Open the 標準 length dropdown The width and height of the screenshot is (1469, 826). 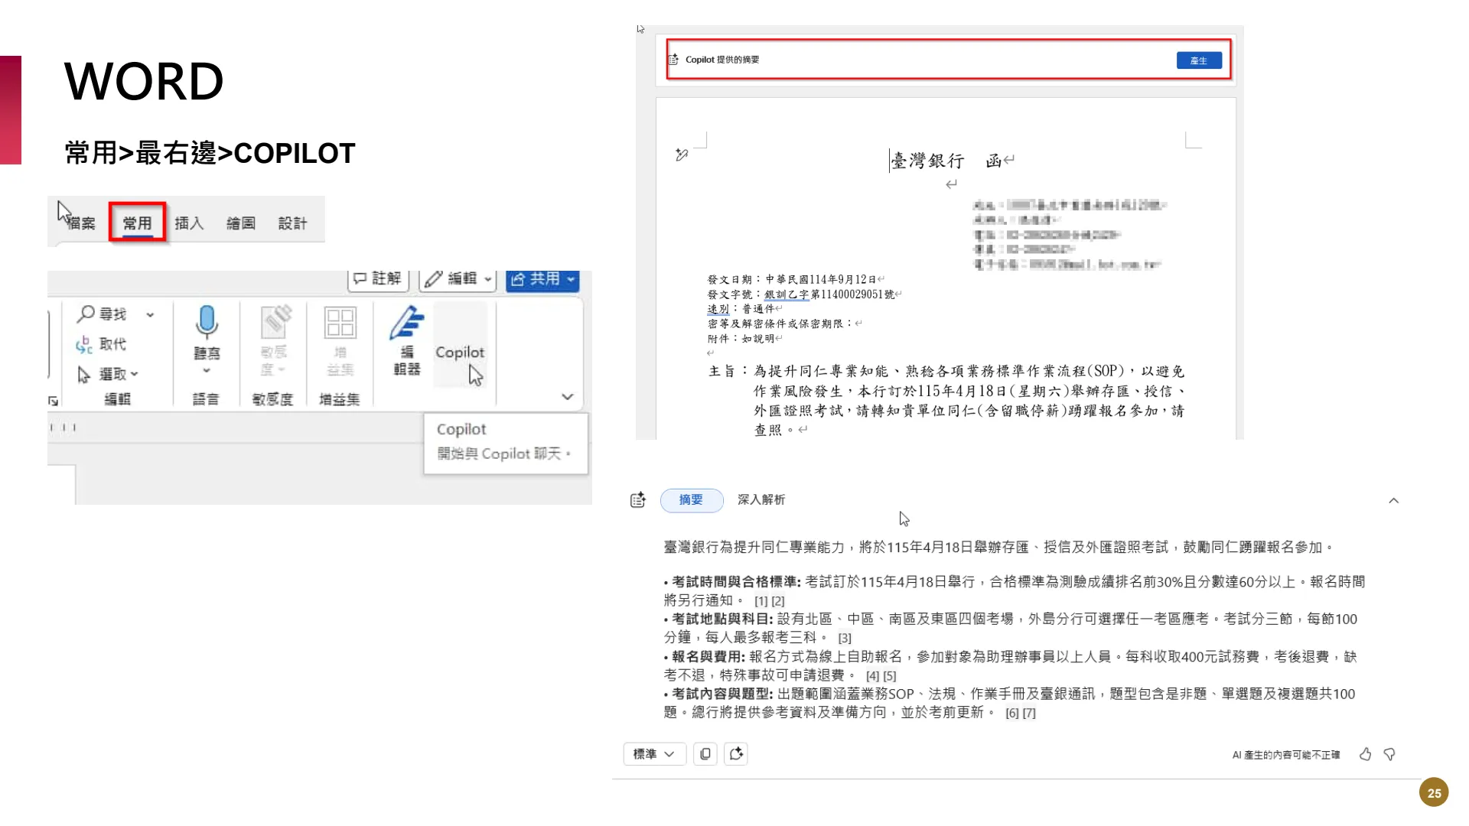pyautogui.click(x=654, y=754)
